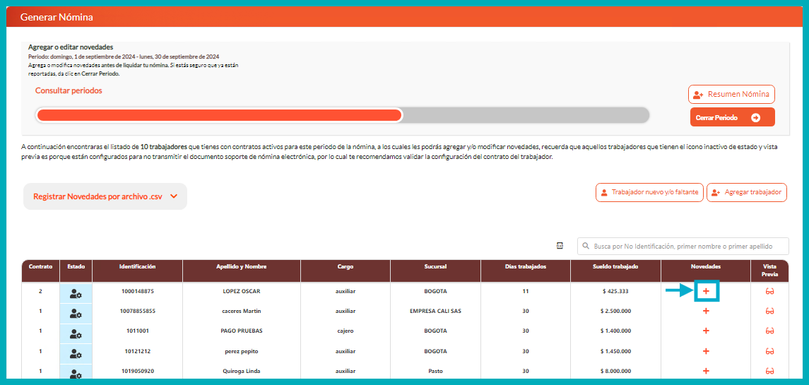This screenshot has height=385, width=809.
Task: Click salary value $ 2.500.000
Action: 615,311
